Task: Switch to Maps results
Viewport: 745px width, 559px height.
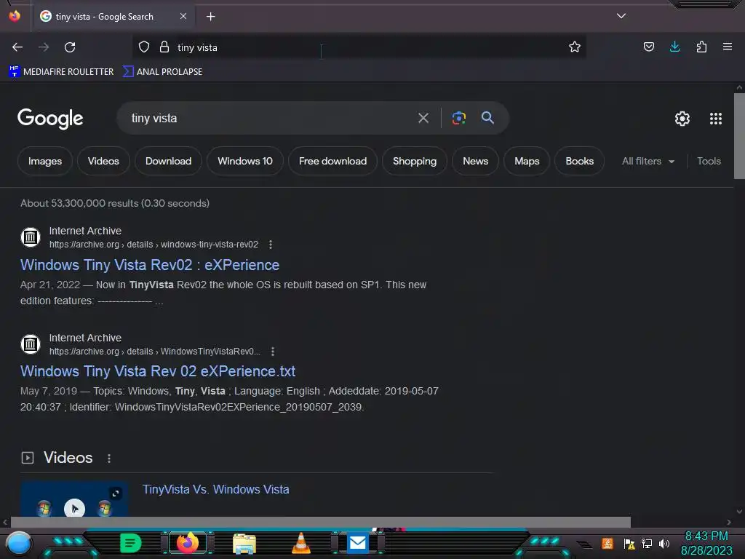Action: point(527,161)
